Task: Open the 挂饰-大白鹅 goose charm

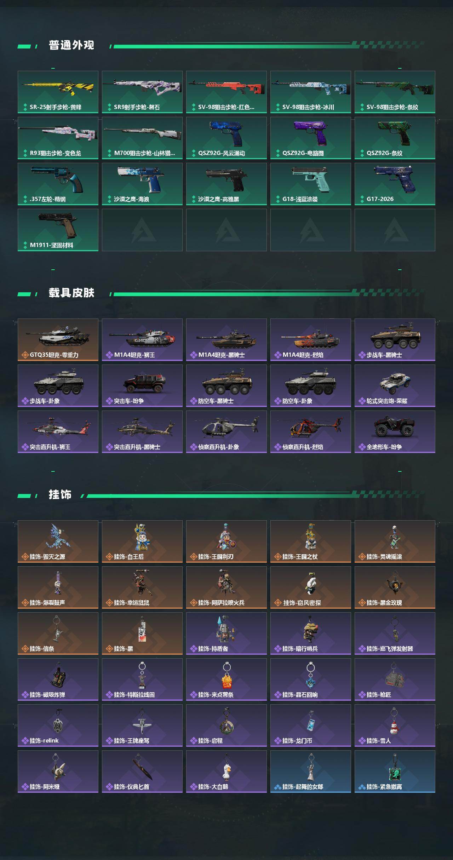Action: pyautogui.click(x=226, y=772)
